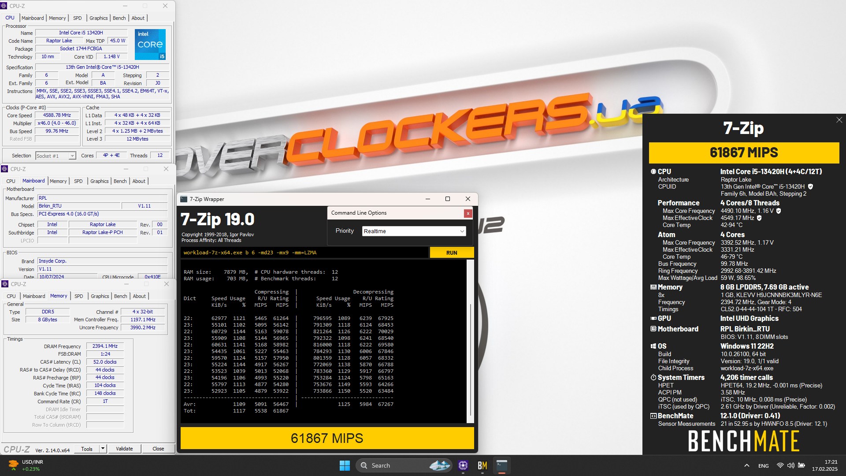Open the CPU-Z taskbar icon
The height and width of the screenshot is (476, 846).
463,465
